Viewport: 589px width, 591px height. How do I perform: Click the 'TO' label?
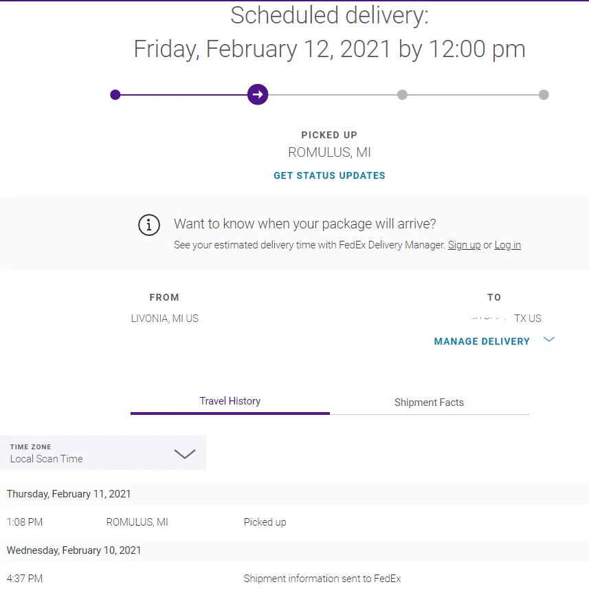[x=494, y=297]
